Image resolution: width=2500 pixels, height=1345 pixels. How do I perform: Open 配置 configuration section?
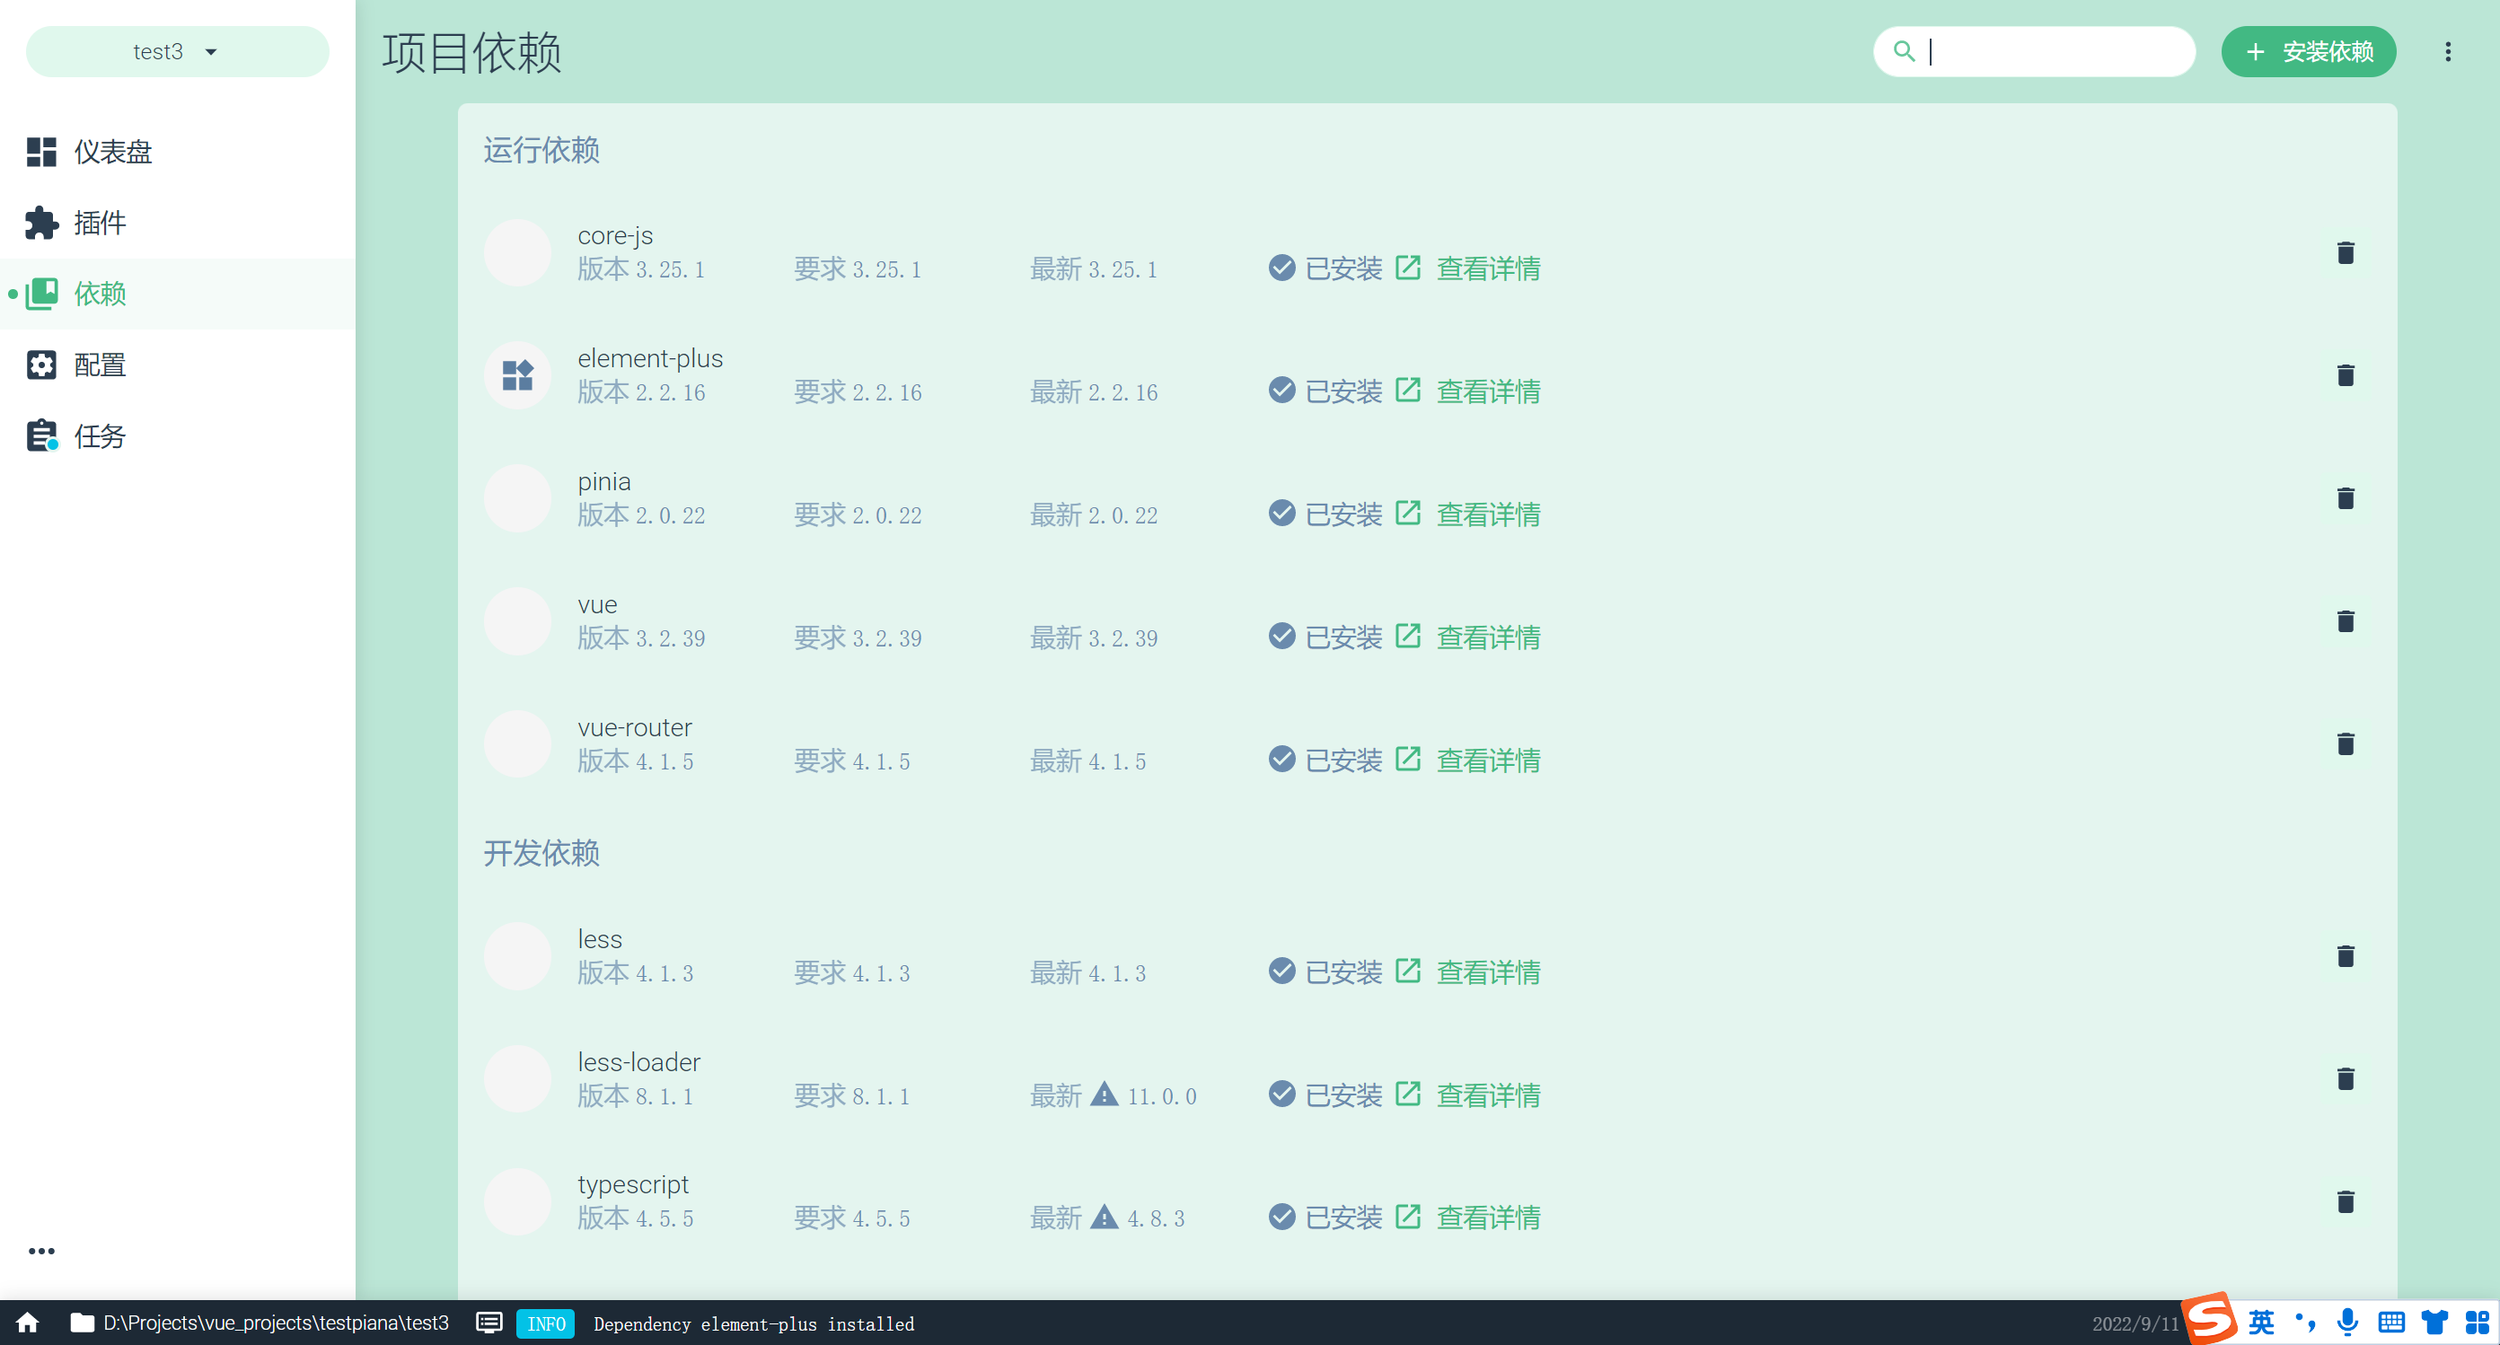(99, 365)
